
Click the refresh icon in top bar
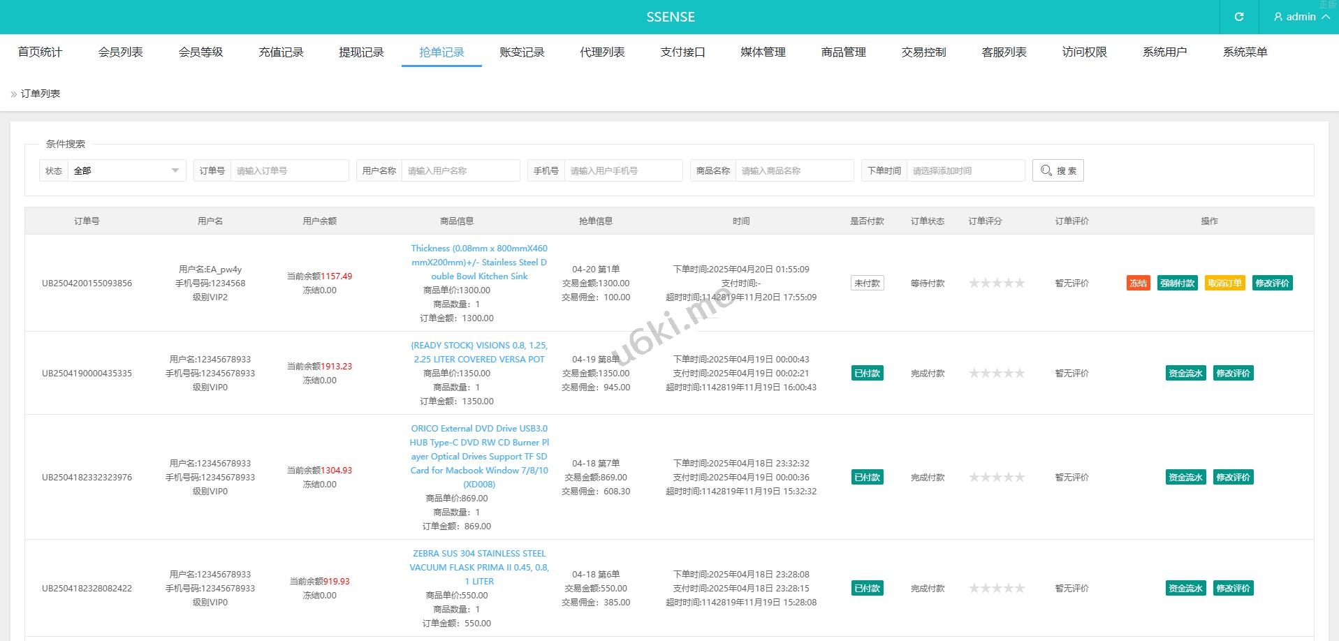coord(1239,17)
